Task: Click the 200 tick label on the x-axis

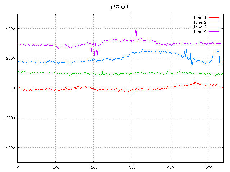Action: (x=94, y=167)
